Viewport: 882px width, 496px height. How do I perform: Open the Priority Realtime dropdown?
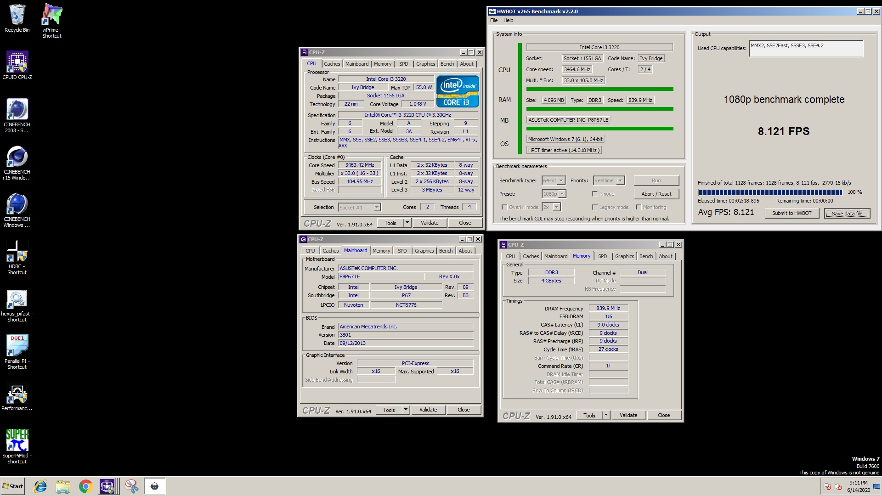(621, 180)
